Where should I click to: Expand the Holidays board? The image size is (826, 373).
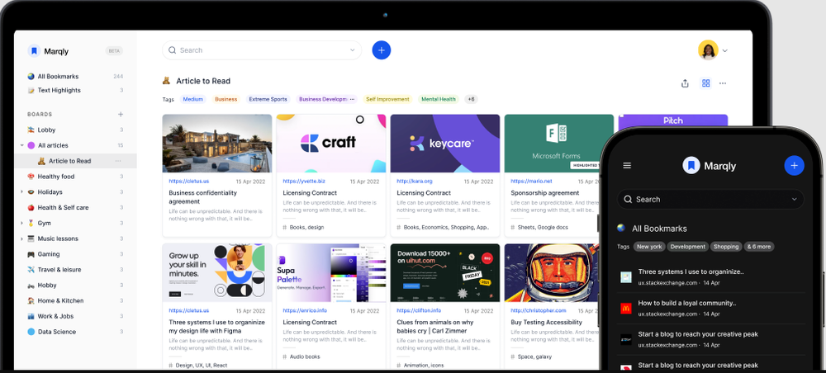(22, 192)
